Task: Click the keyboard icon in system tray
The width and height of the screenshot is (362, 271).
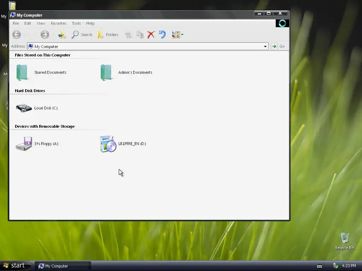Action: 320,266
